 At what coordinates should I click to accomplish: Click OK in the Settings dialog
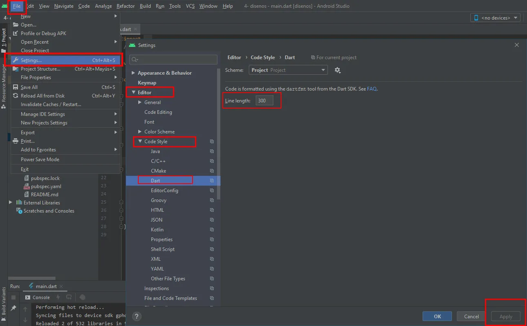click(437, 316)
